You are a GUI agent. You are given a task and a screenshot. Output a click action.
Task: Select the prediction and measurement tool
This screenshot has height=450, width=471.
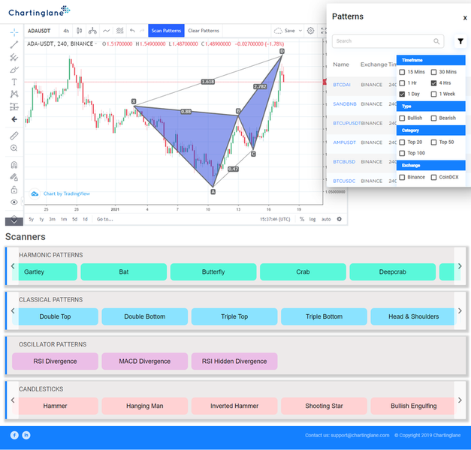[14, 106]
